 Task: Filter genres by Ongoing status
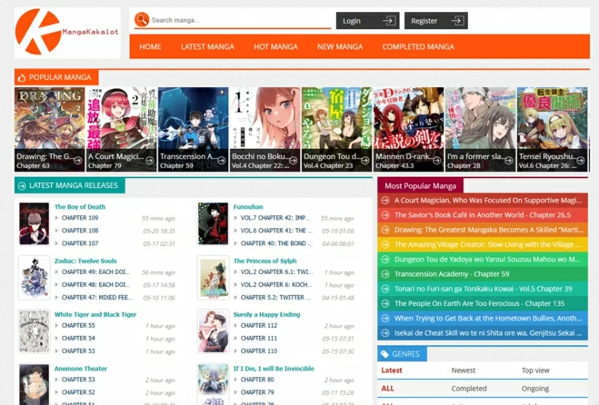[536, 389]
